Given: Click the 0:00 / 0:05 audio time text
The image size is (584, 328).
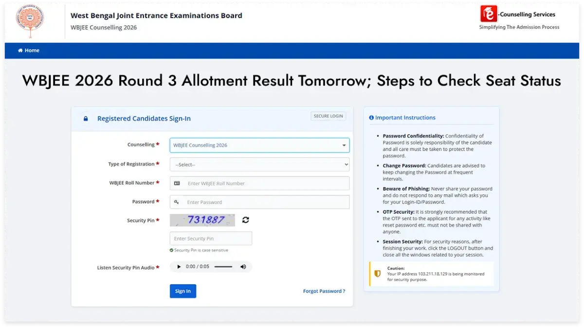Looking at the screenshot, I should click(198, 267).
